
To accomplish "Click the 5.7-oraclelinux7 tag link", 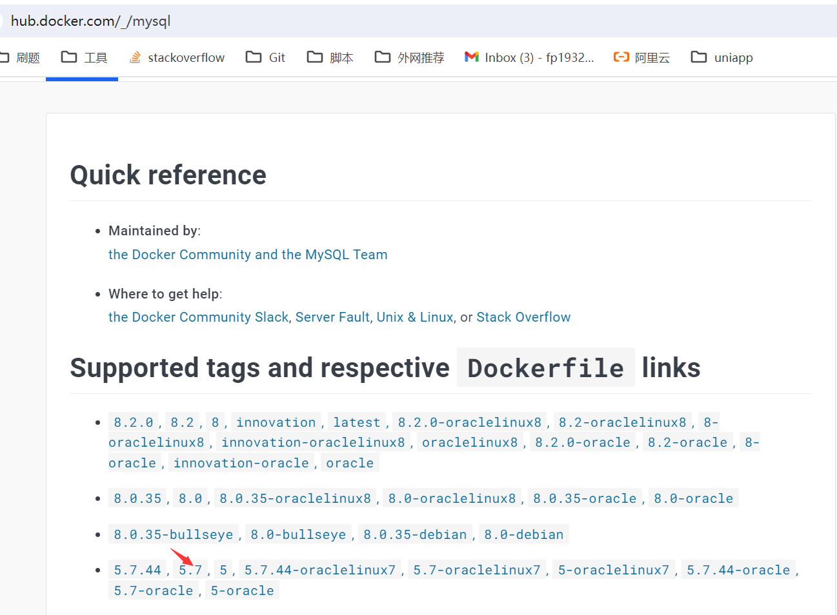I will coord(477,570).
